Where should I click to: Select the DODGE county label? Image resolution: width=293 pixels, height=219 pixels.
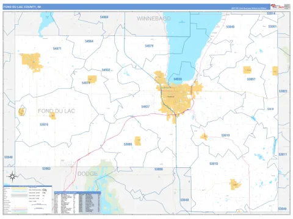(87, 174)
